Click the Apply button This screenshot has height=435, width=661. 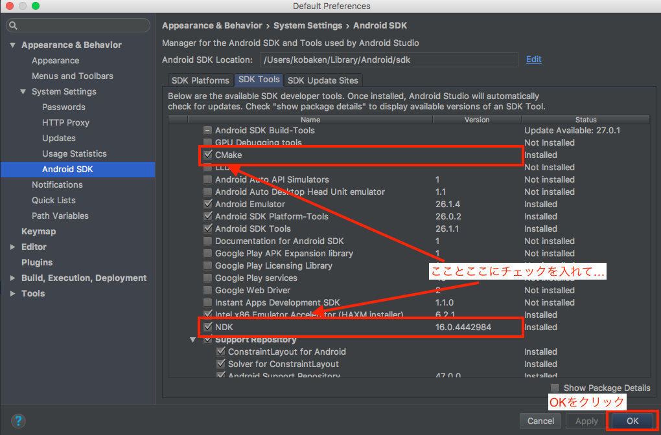pos(586,421)
